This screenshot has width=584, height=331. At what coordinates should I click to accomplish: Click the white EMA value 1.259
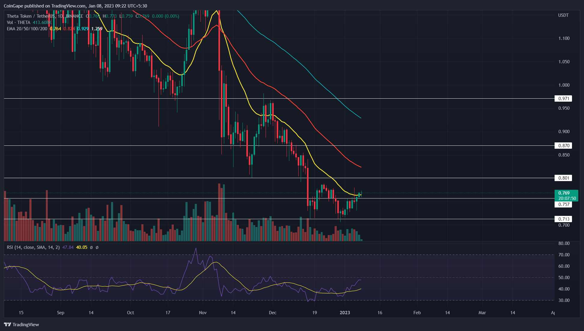97,29
